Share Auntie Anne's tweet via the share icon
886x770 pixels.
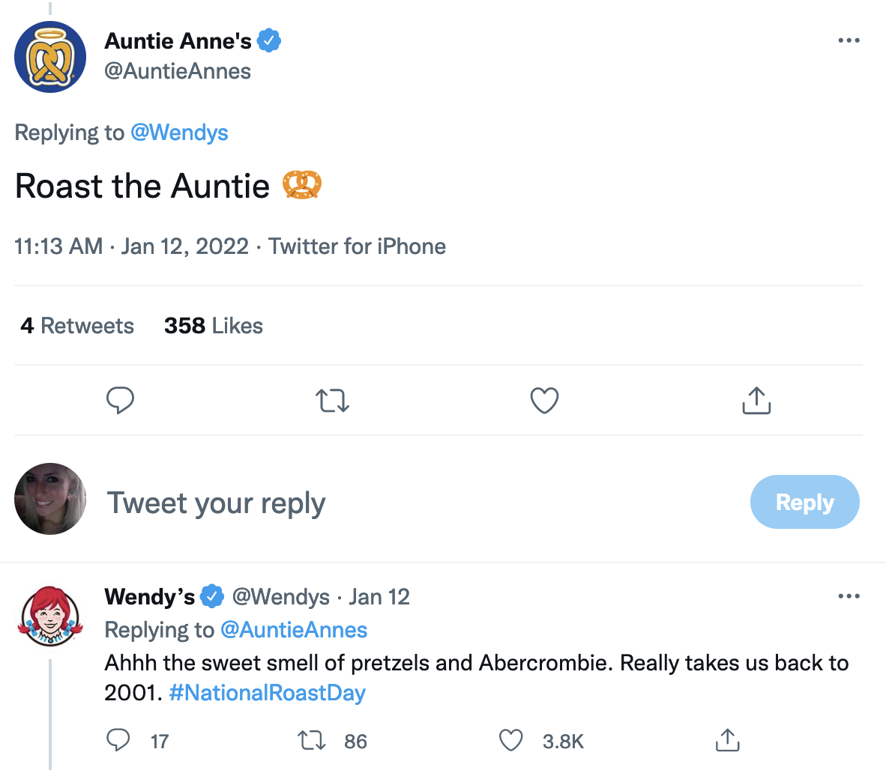[756, 400]
